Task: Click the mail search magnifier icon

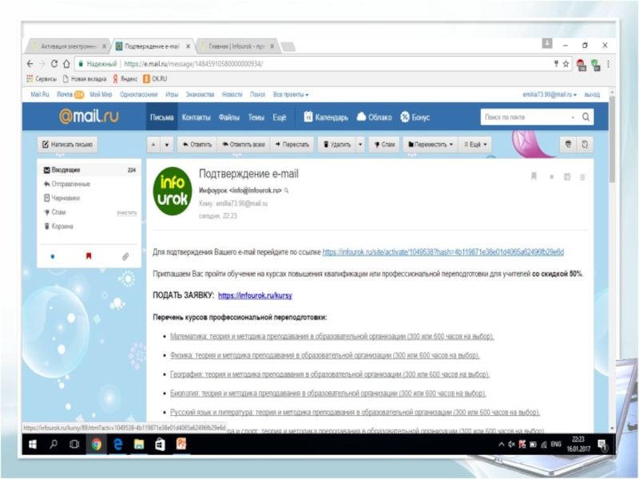Action: pyautogui.click(x=585, y=117)
